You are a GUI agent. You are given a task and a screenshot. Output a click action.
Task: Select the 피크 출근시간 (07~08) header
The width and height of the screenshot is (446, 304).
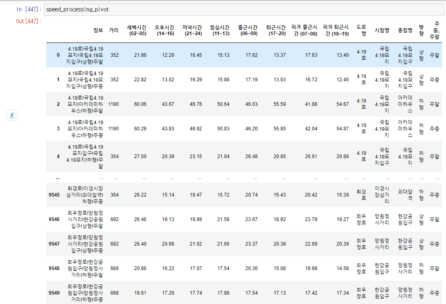point(304,30)
